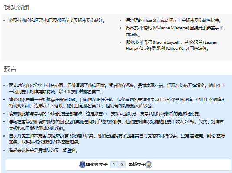Image resolution: width=232 pixels, height=173 pixels.
Task: Click paragraph mentioning 24 goals scored
Action: tap(116, 125)
